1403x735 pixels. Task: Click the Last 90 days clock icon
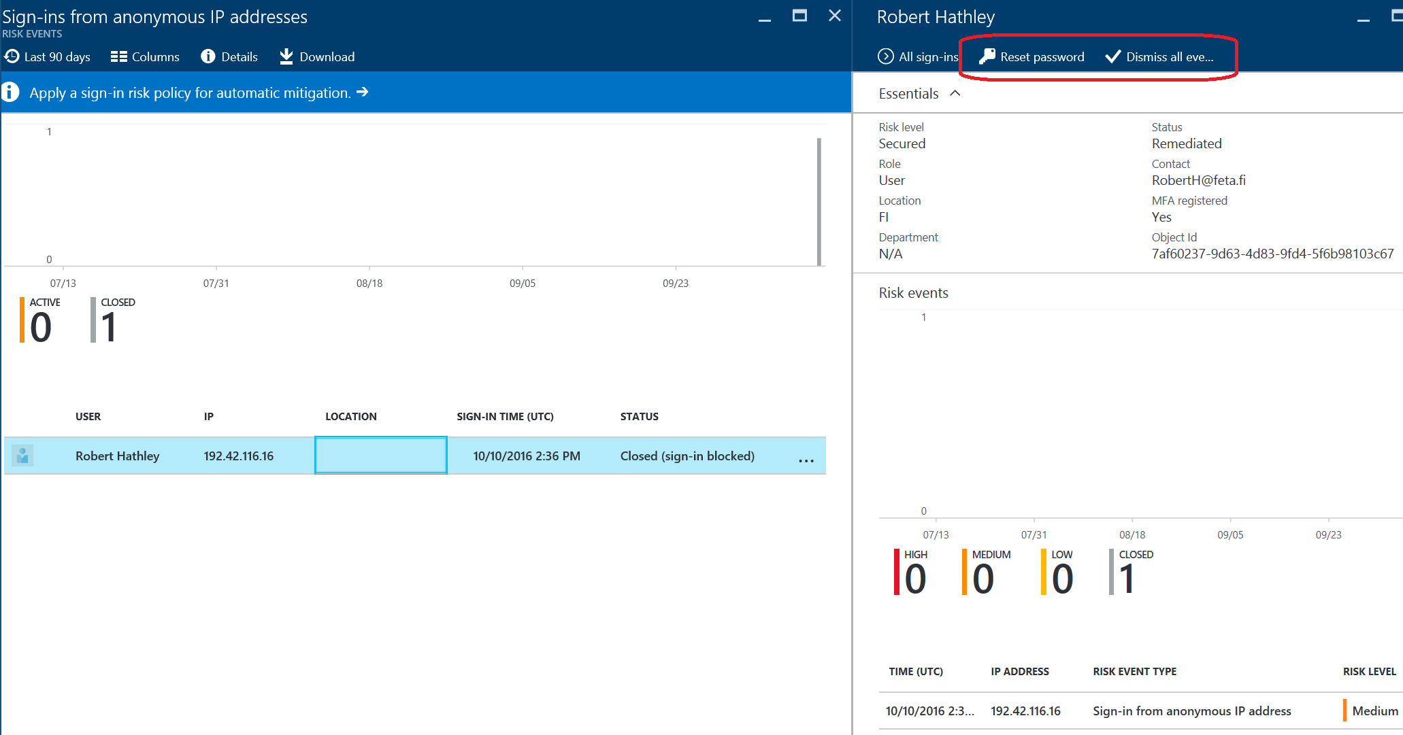(12, 56)
